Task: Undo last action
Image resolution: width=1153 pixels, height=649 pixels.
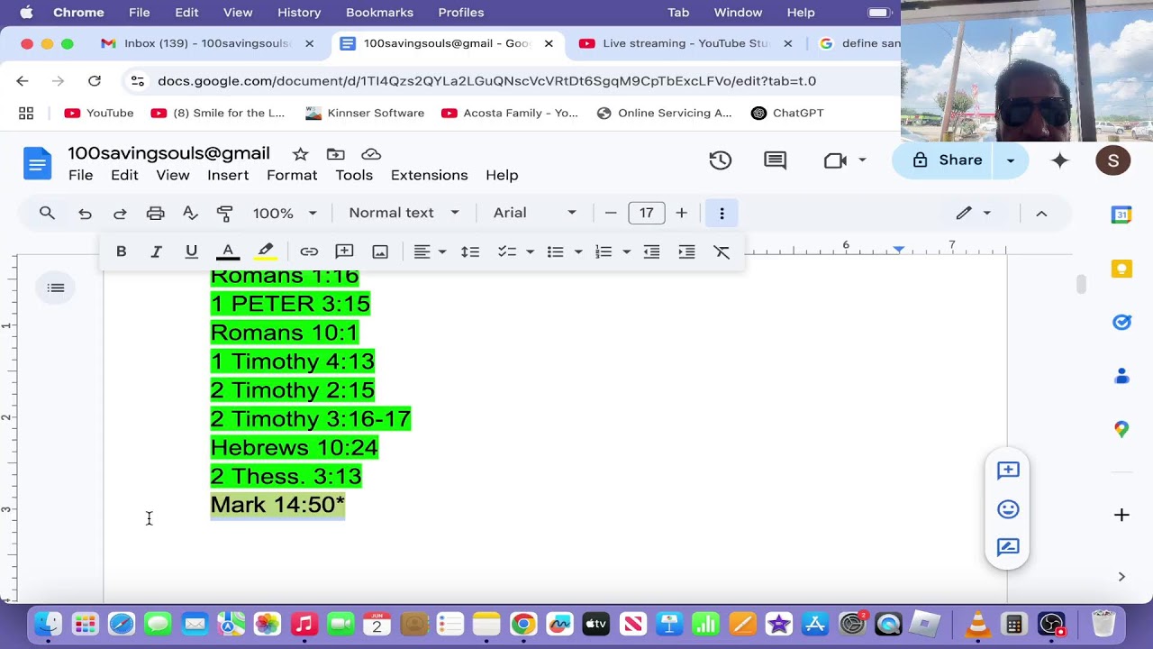Action: coord(85,213)
